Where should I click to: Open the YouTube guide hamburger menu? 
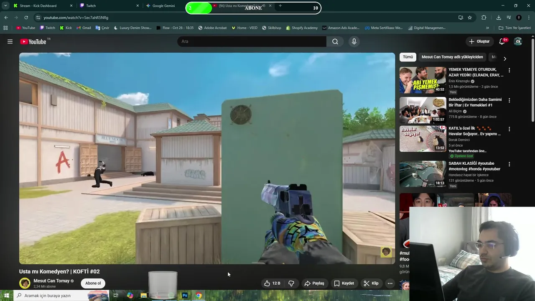tap(10, 41)
